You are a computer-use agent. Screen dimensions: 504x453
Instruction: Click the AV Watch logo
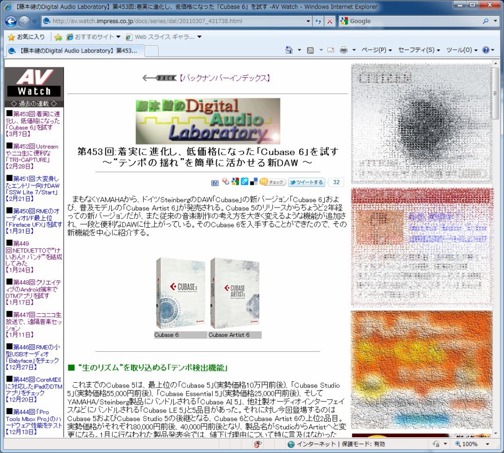[34, 83]
